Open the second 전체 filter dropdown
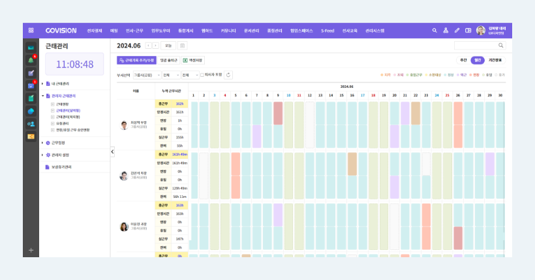The image size is (535, 280). point(190,75)
